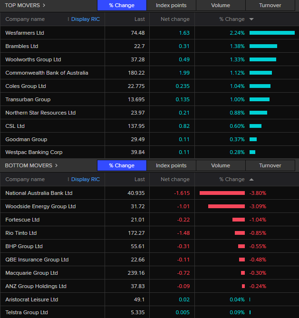Toggle Display RIC in Top Movers header
The height and width of the screenshot is (318, 299).
tap(86, 19)
